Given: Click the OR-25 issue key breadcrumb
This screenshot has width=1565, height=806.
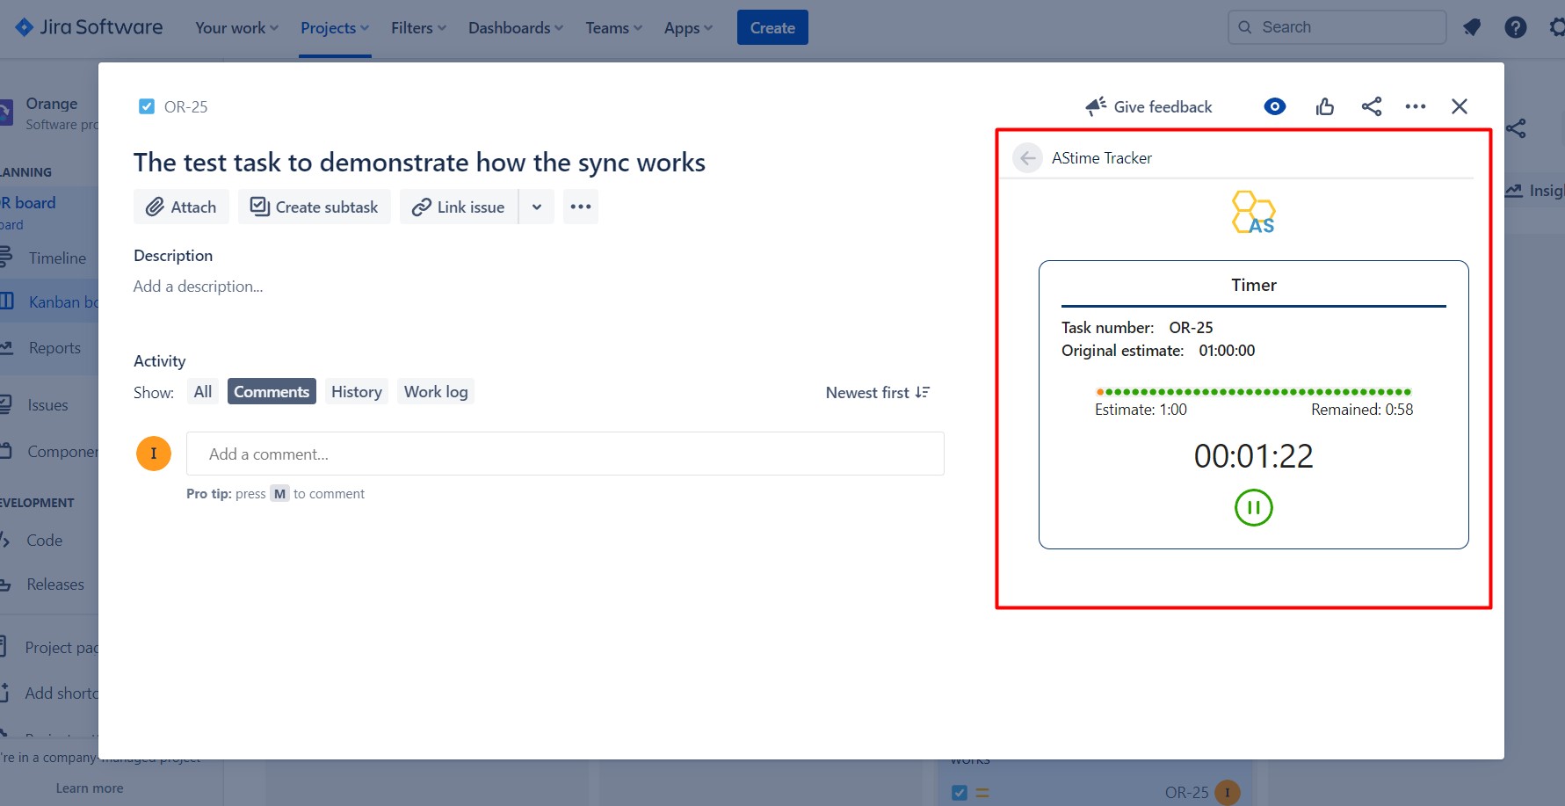Looking at the screenshot, I should (x=186, y=107).
